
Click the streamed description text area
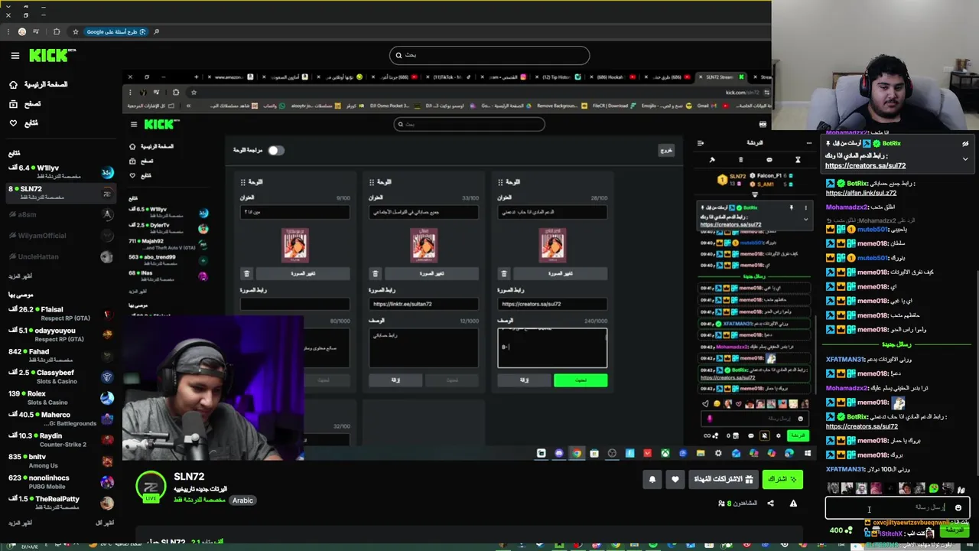pyautogui.click(x=552, y=347)
